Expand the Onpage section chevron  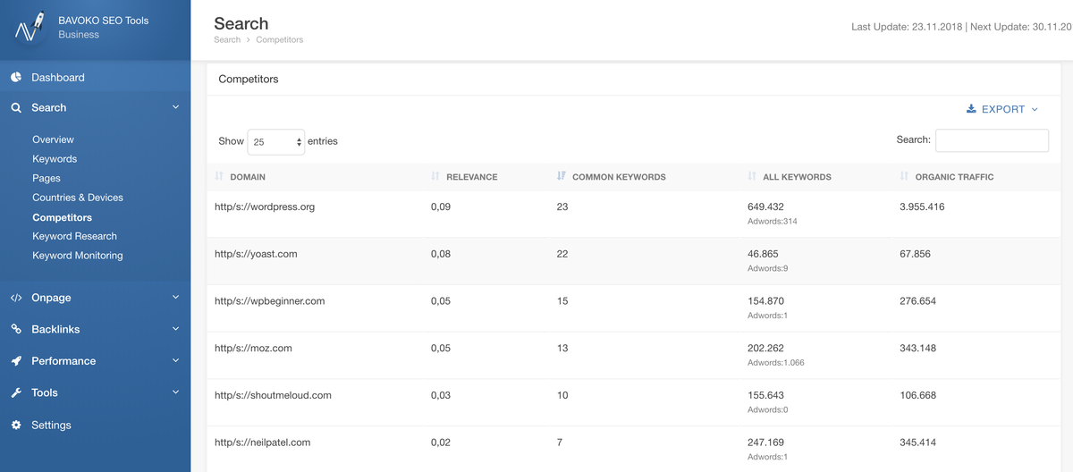pyautogui.click(x=175, y=298)
